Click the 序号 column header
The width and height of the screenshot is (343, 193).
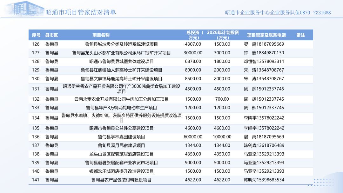pyautogui.click(x=36, y=35)
